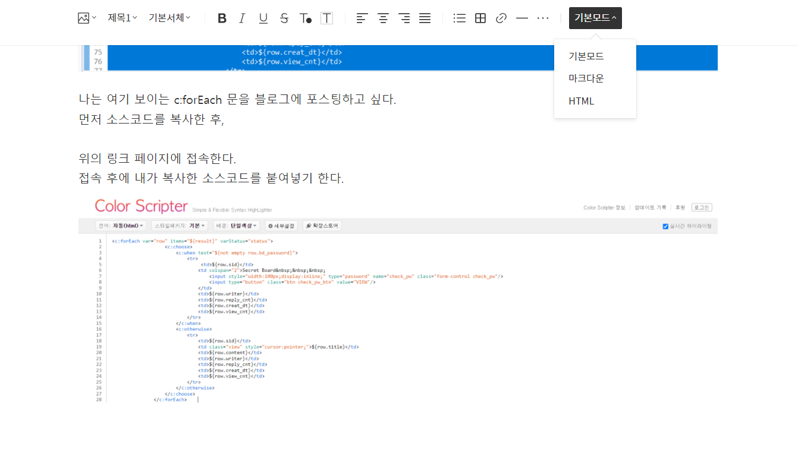Insert a bulleted list
Screen dimensions: 798x468
pyautogui.click(x=459, y=18)
